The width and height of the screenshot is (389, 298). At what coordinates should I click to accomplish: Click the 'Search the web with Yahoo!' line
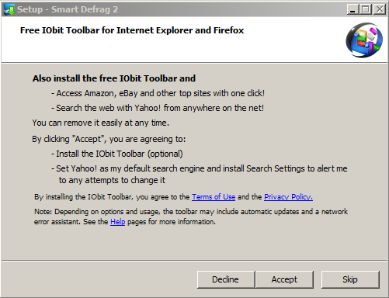point(158,108)
